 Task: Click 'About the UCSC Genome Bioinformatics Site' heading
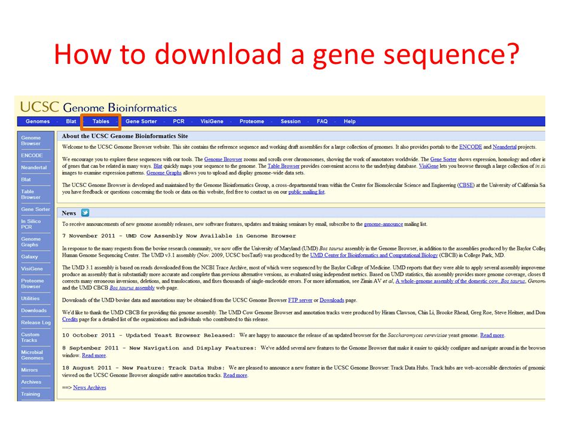(x=125, y=136)
